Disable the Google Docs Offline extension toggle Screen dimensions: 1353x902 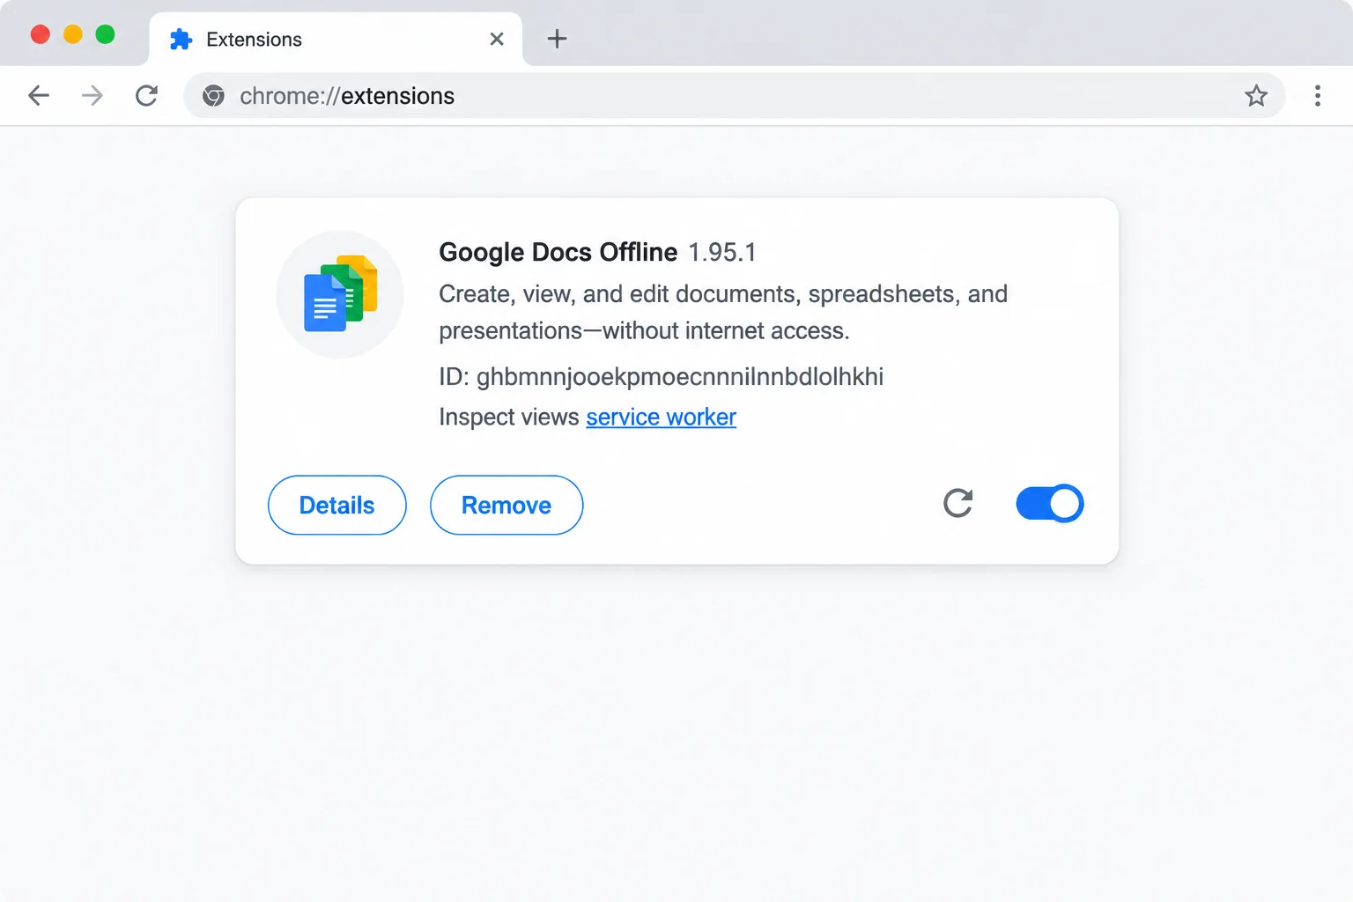[x=1049, y=503]
